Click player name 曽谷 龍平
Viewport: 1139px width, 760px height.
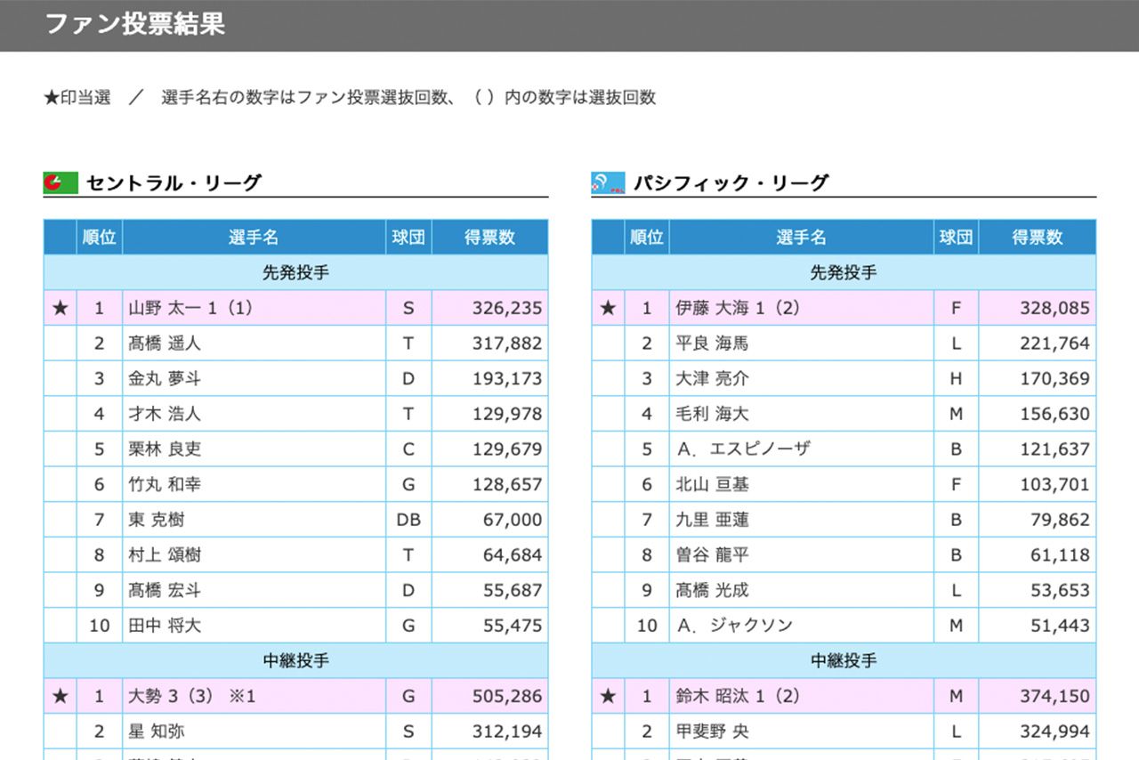point(712,554)
